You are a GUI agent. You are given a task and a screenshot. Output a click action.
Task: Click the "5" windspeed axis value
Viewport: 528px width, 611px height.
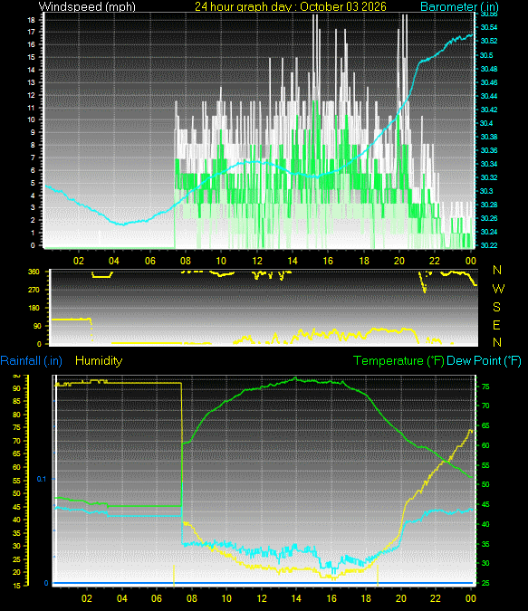tap(33, 183)
